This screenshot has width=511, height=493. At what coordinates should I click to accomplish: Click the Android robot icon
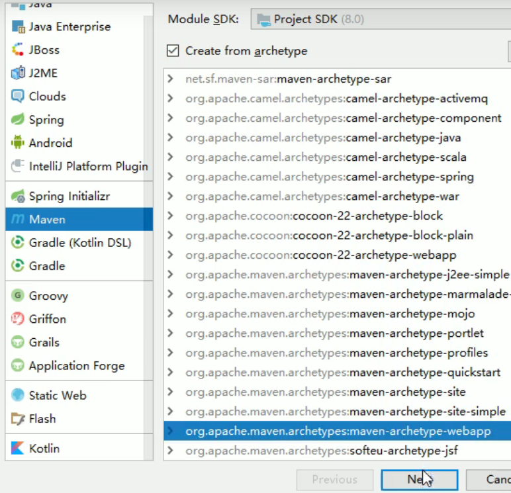pyautogui.click(x=18, y=143)
